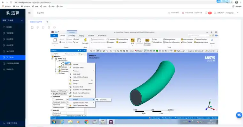
Task: Open the Images dropdown in Insert group
Action: 111,42
